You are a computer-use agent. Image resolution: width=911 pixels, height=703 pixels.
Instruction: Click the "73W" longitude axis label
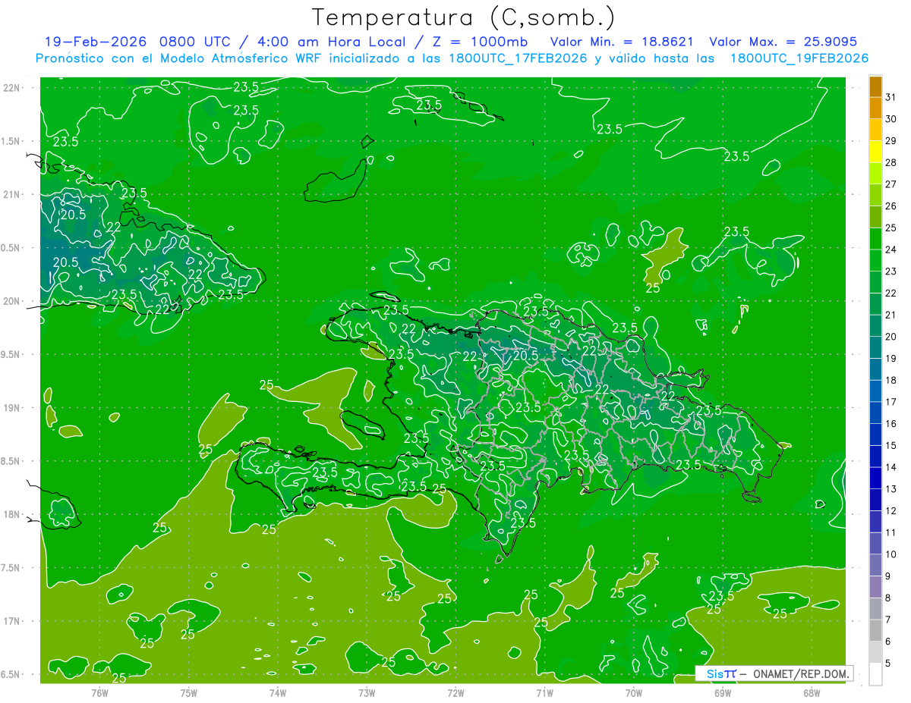tap(367, 692)
